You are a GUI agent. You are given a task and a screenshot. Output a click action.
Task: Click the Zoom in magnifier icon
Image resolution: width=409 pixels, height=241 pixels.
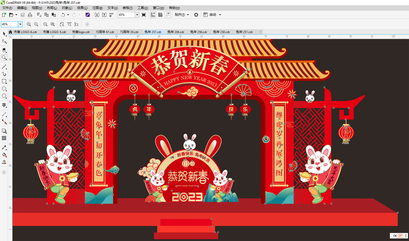click(x=29, y=24)
